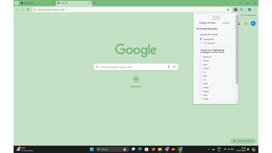This screenshot has width=272, height=153.
Task: Click the browser back arrow
Action: (17, 10)
